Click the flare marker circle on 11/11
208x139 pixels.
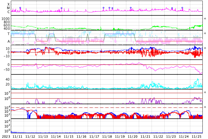pyautogui.click(x=20, y=8)
